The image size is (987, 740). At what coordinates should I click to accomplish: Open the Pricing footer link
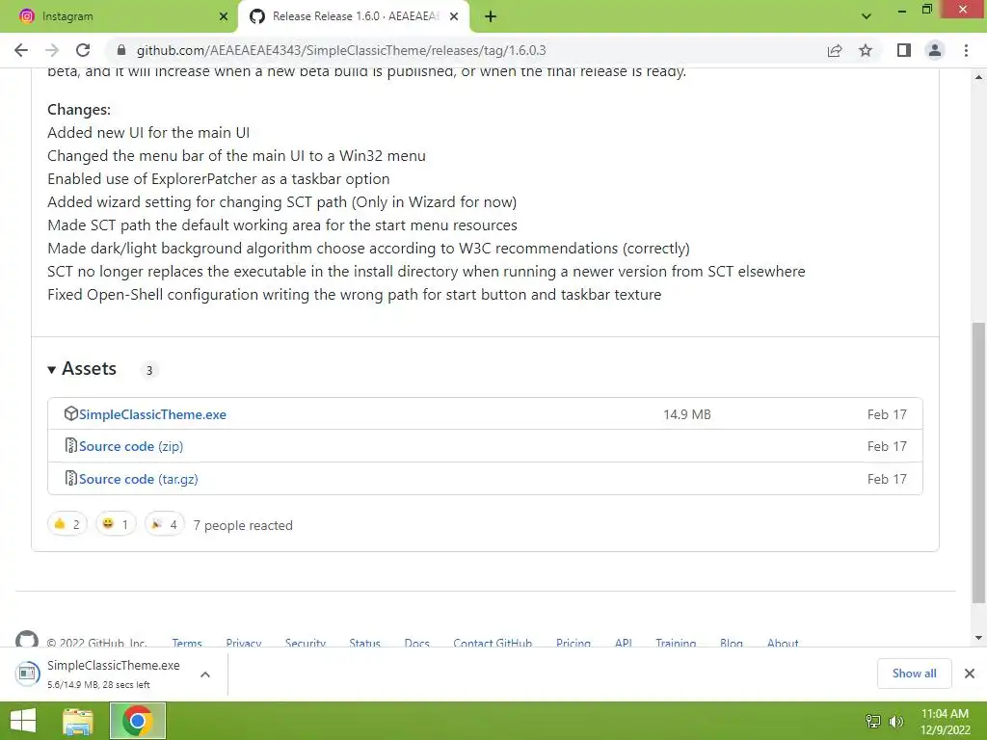tap(573, 643)
